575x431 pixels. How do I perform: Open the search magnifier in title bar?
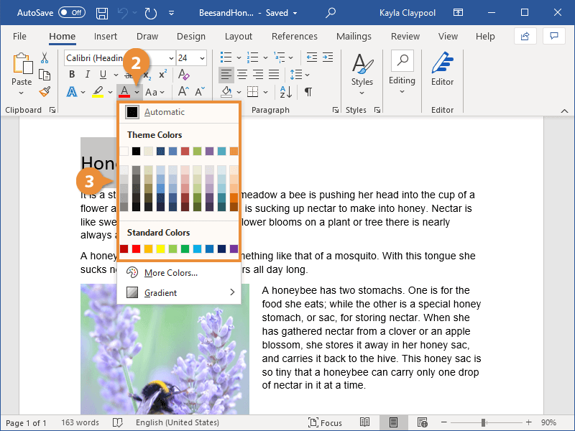click(x=331, y=13)
